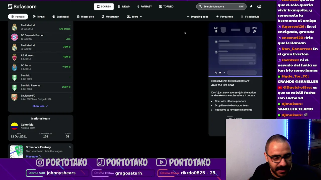
Task: Choose the Basketball sport tab
Action: [61, 17]
